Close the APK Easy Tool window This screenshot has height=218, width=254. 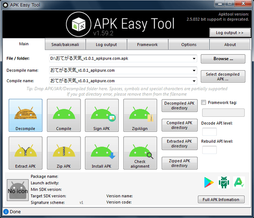(243, 4)
